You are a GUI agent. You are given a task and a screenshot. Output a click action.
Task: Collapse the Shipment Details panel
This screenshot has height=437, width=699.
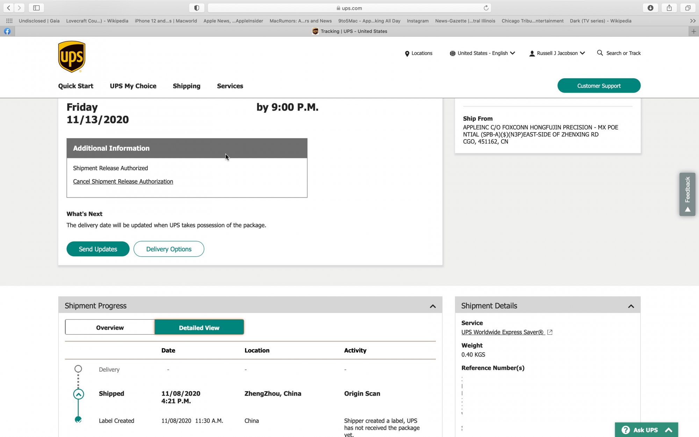coord(631,306)
